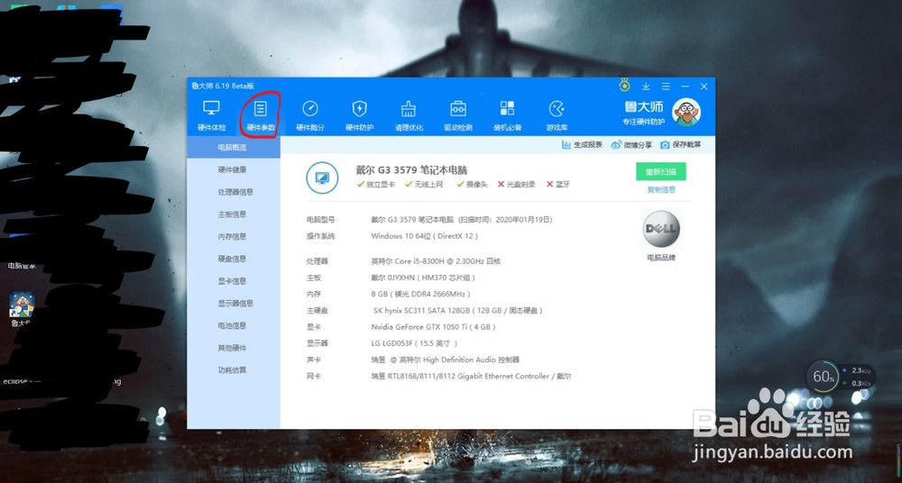Screen dimensions: 902x483
Task: Click the 电脑品牌 label under the logo
Action: click(x=661, y=258)
